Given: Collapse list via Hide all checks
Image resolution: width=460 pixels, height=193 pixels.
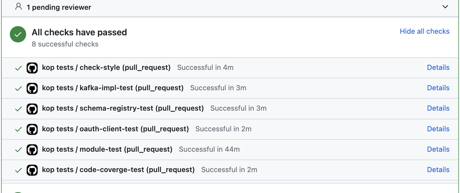Looking at the screenshot, I should 424,31.
